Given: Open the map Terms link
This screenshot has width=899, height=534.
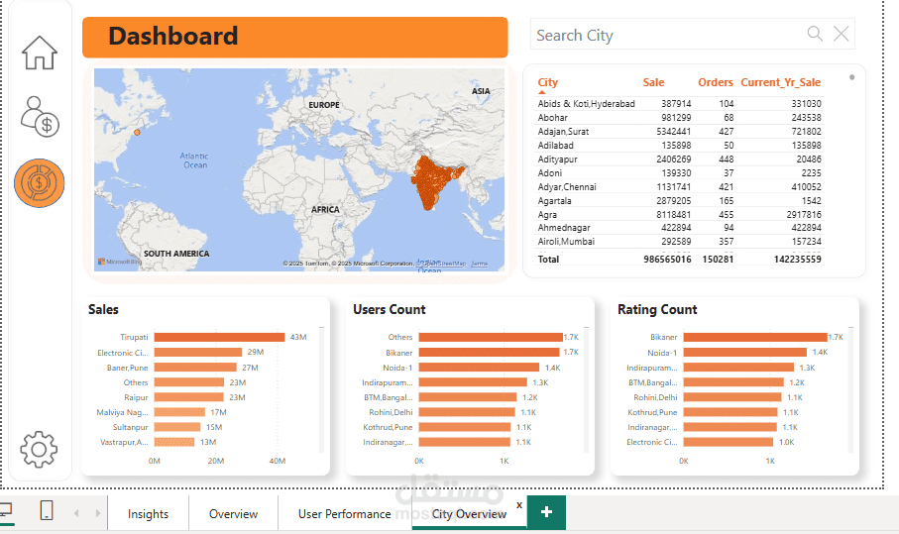Looking at the screenshot, I should click(x=480, y=264).
